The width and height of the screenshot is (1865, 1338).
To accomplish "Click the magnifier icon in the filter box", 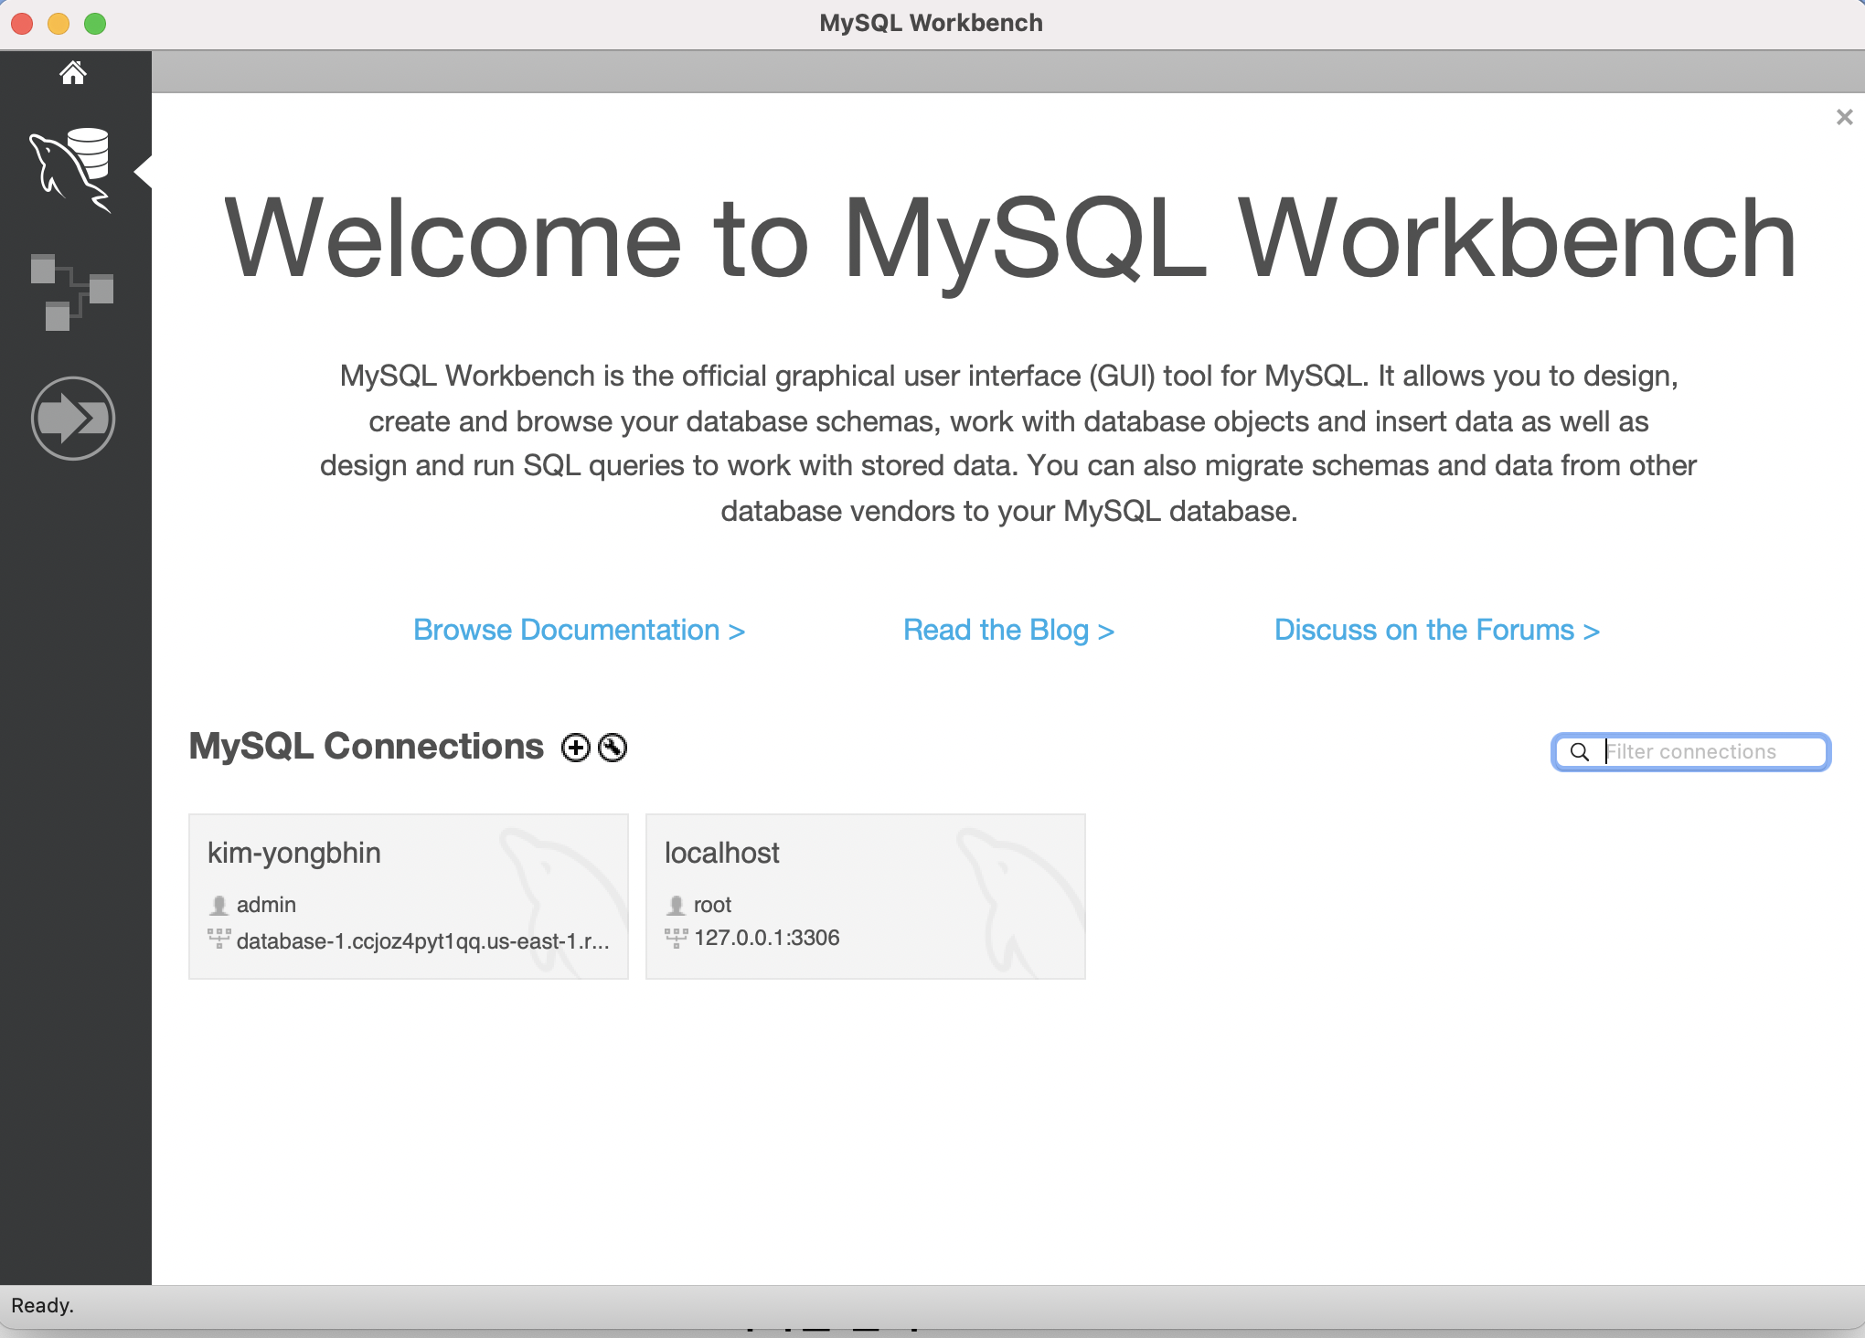I will [1581, 751].
